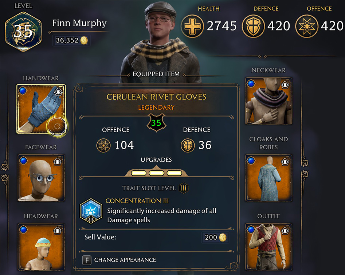Click the Trait Slot Level III hexagon
The width and height of the screenshot is (345, 275).
(x=184, y=188)
